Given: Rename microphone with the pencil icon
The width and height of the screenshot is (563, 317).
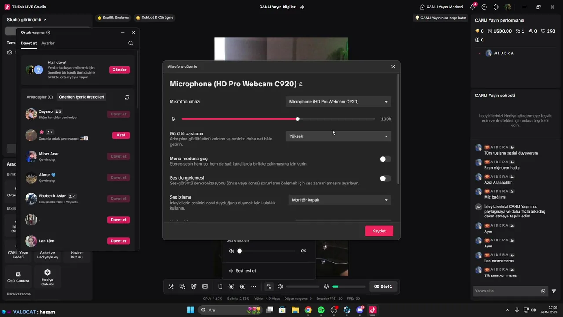Looking at the screenshot, I should [x=300, y=84].
